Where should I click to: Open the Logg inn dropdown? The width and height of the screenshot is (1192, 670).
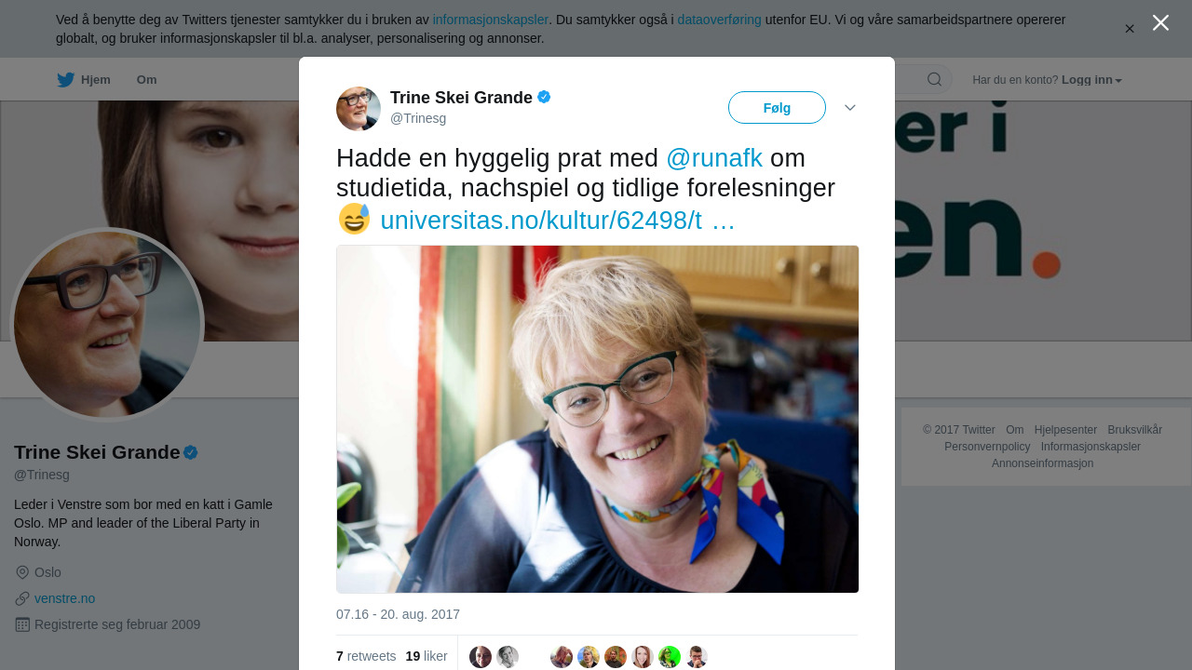point(1091,80)
